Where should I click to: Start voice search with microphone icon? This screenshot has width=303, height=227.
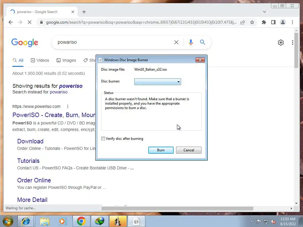tap(191, 42)
